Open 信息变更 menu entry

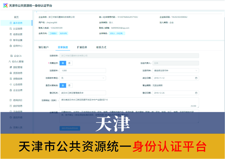click(18, 34)
